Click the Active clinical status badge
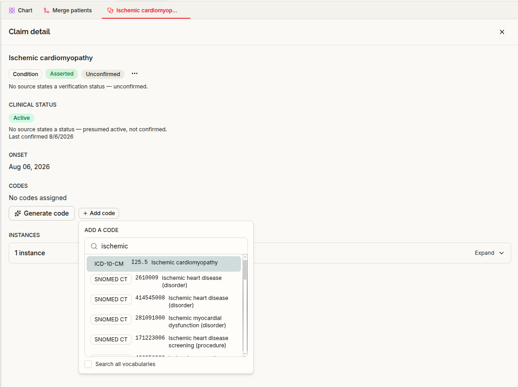The width and height of the screenshot is (518, 387). pos(21,118)
